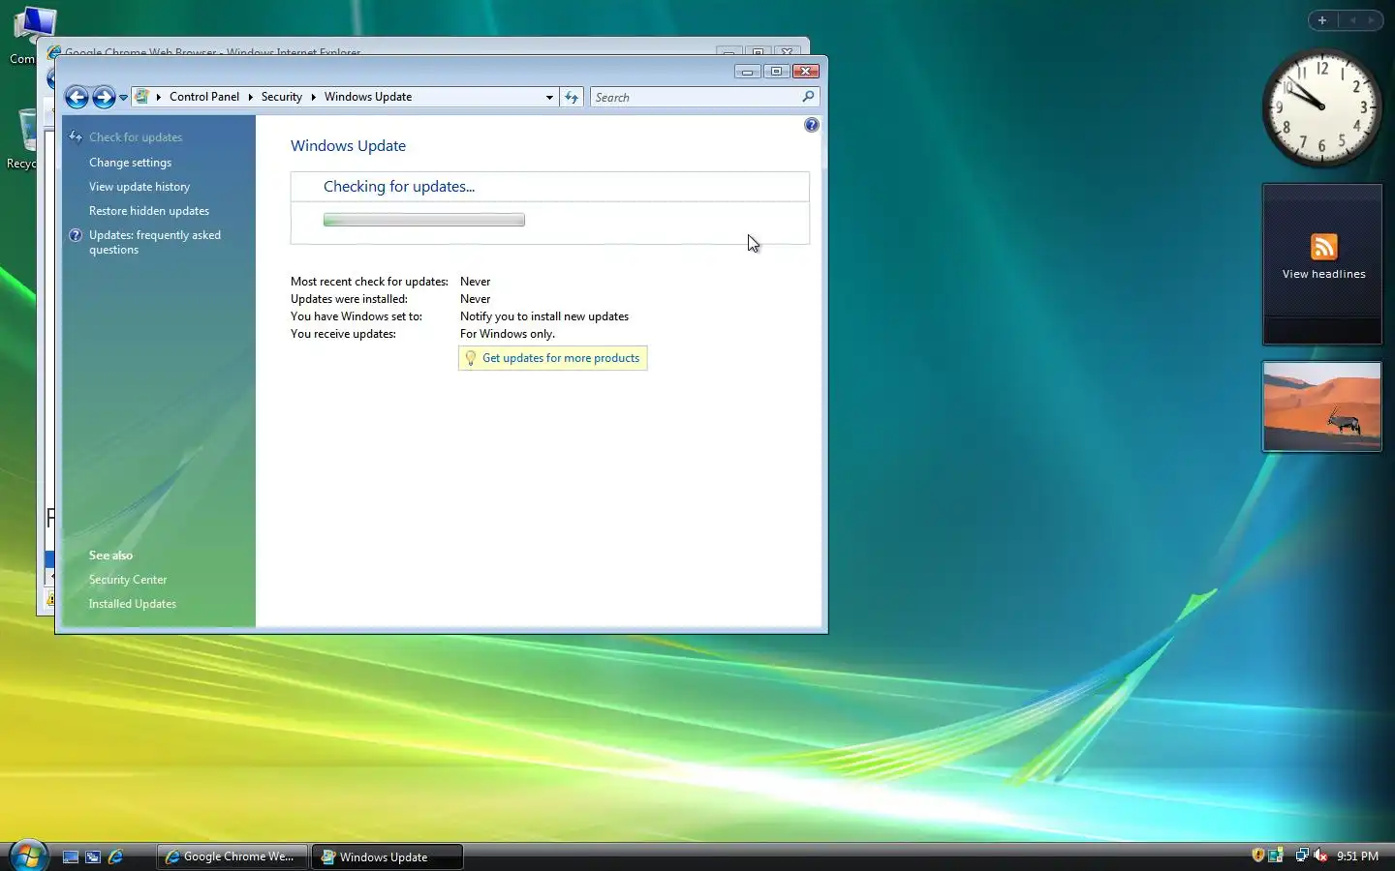Expand the arrow after Security breadcrumb
The width and height of the screenshot is (1395, 871).
(313, 97)
